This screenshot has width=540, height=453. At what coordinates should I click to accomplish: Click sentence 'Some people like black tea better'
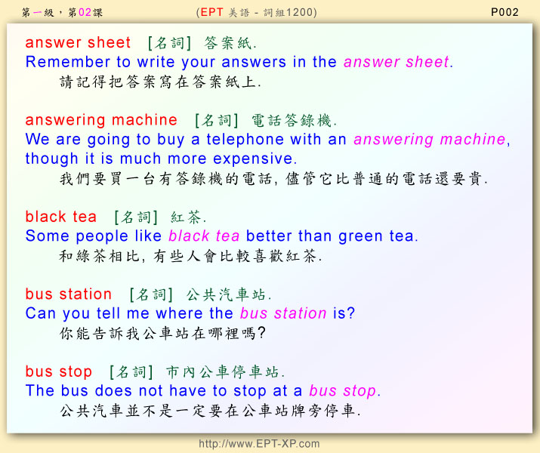click(x=221, y=236)
